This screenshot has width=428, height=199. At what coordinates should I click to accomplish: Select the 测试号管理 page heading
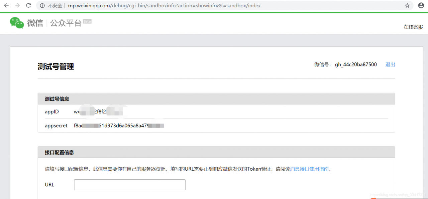point(56,66)
